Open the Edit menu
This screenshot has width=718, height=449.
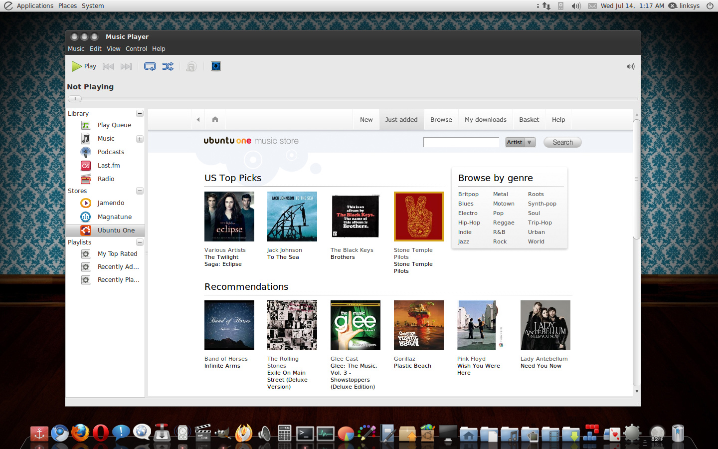tap(96, 49)
